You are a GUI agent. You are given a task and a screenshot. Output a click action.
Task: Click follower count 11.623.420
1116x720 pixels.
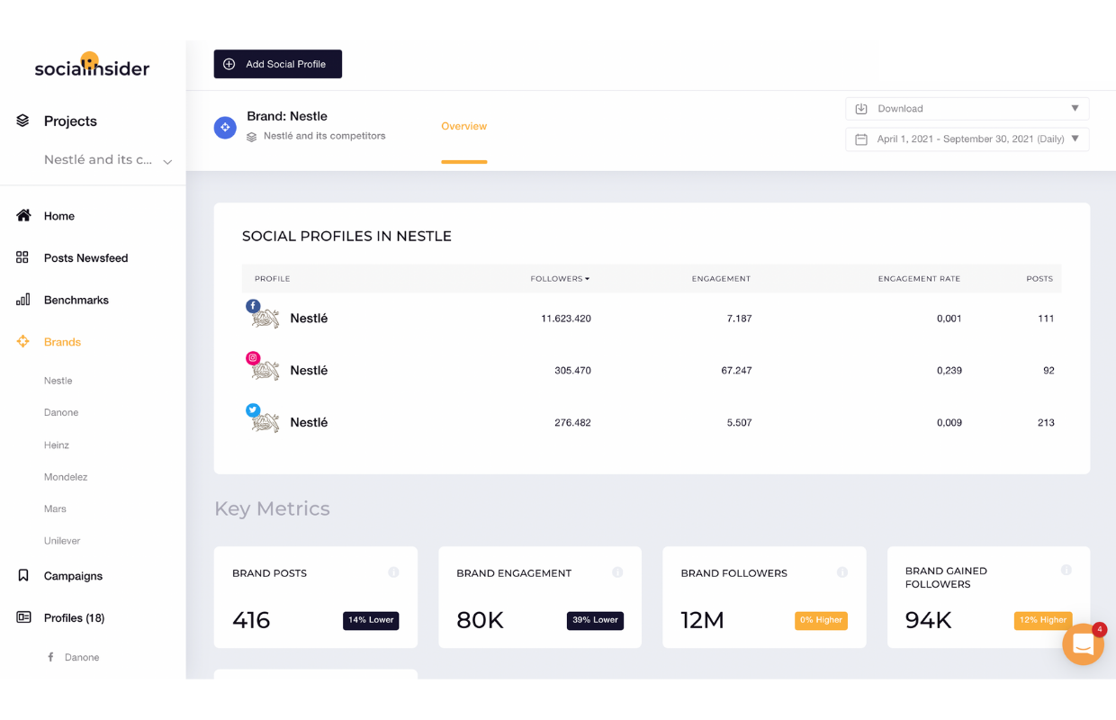click(x=566, y=319)
